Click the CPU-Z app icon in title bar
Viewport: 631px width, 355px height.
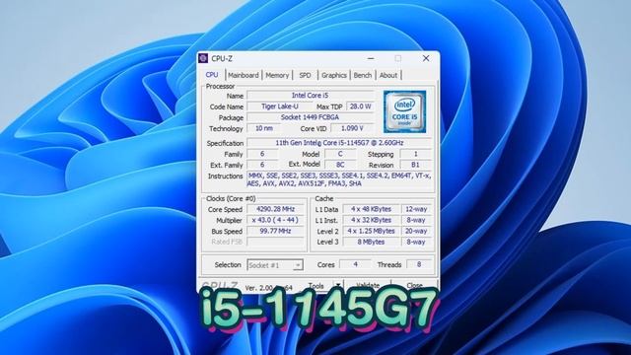(x=204, y=58)
